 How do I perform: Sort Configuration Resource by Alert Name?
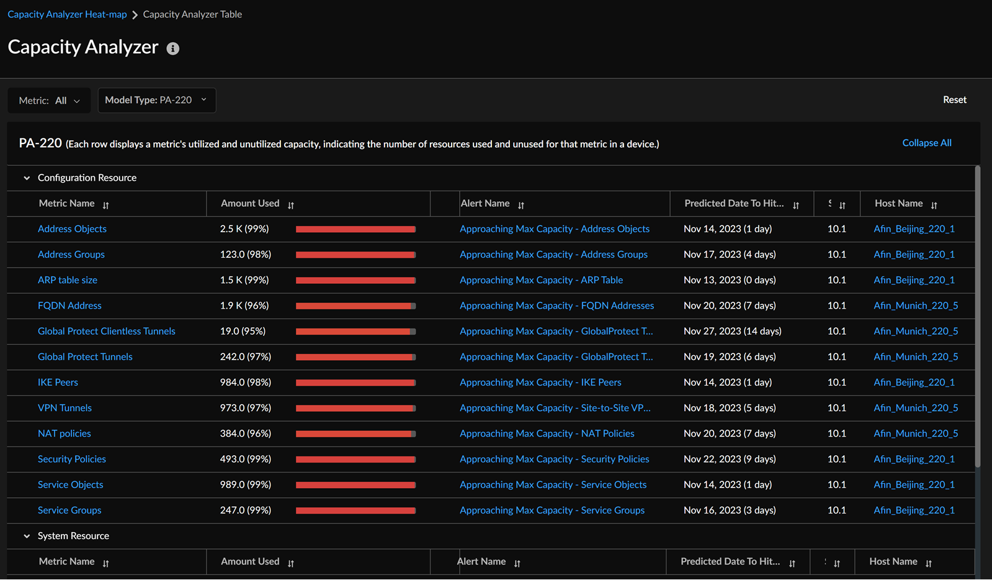click(x=521, y=205)
